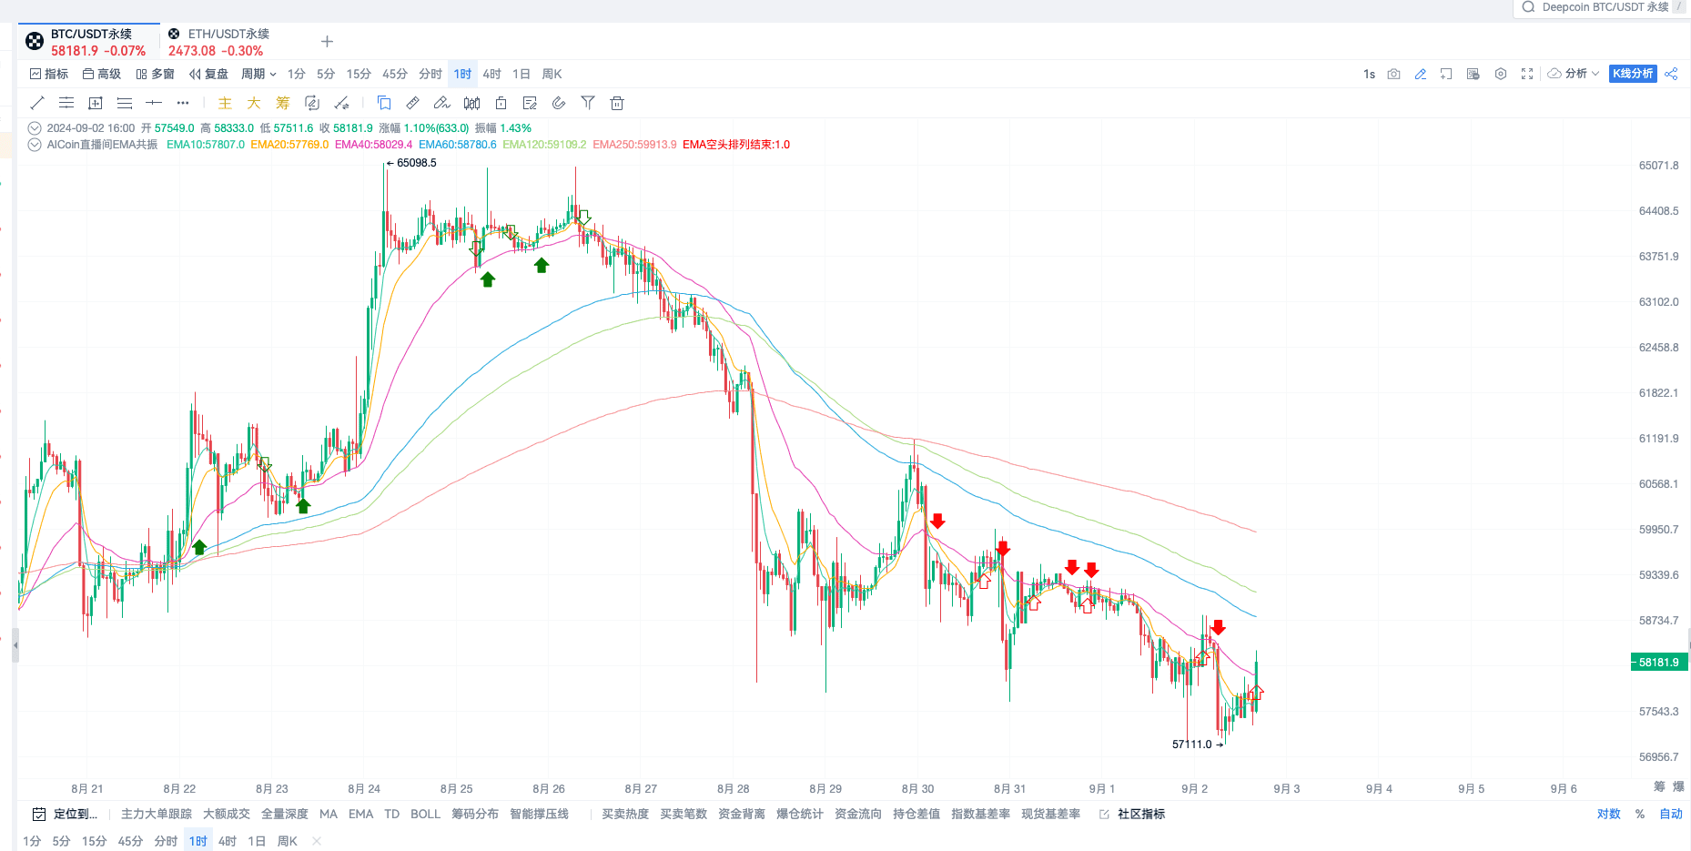Click the candlestick style icon in toolbar
The height and width of the screenshot is (851, 1691).
click(471, 103)
